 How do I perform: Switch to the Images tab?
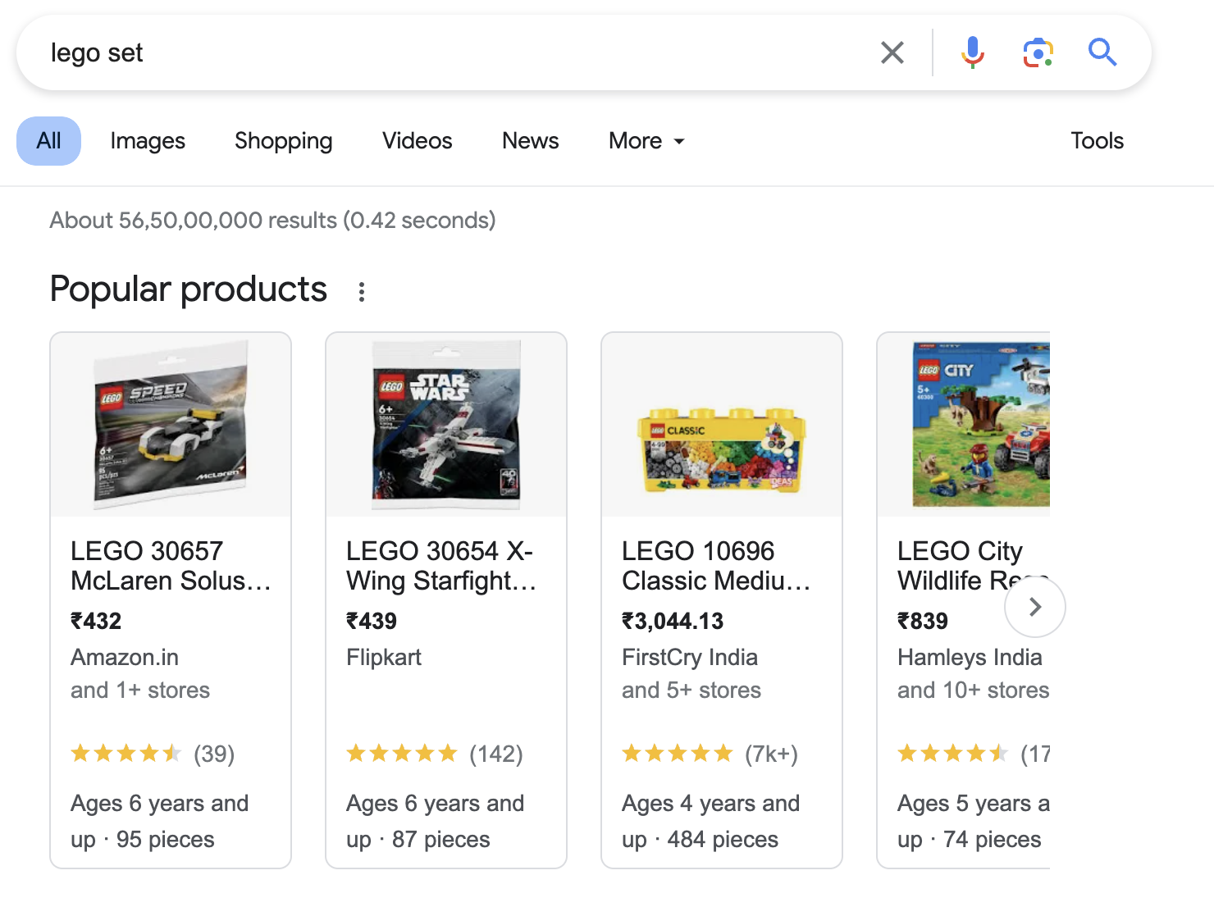coord(148,141)
